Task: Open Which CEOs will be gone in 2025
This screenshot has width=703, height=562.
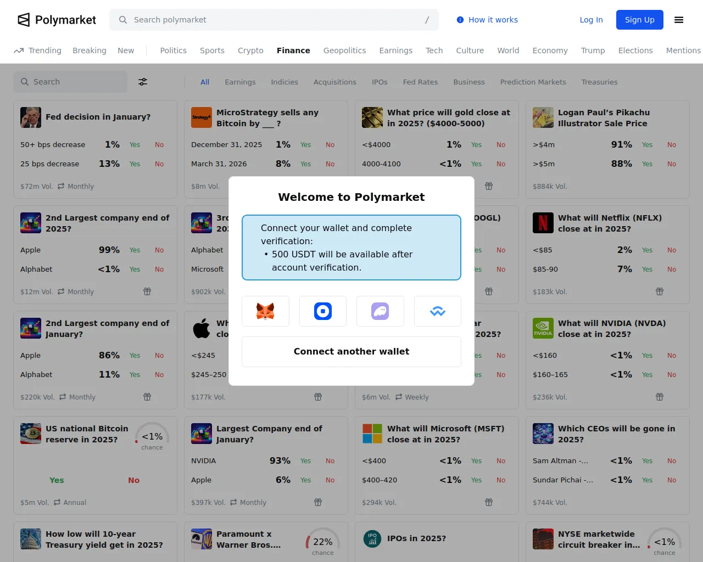Action: 617,434
